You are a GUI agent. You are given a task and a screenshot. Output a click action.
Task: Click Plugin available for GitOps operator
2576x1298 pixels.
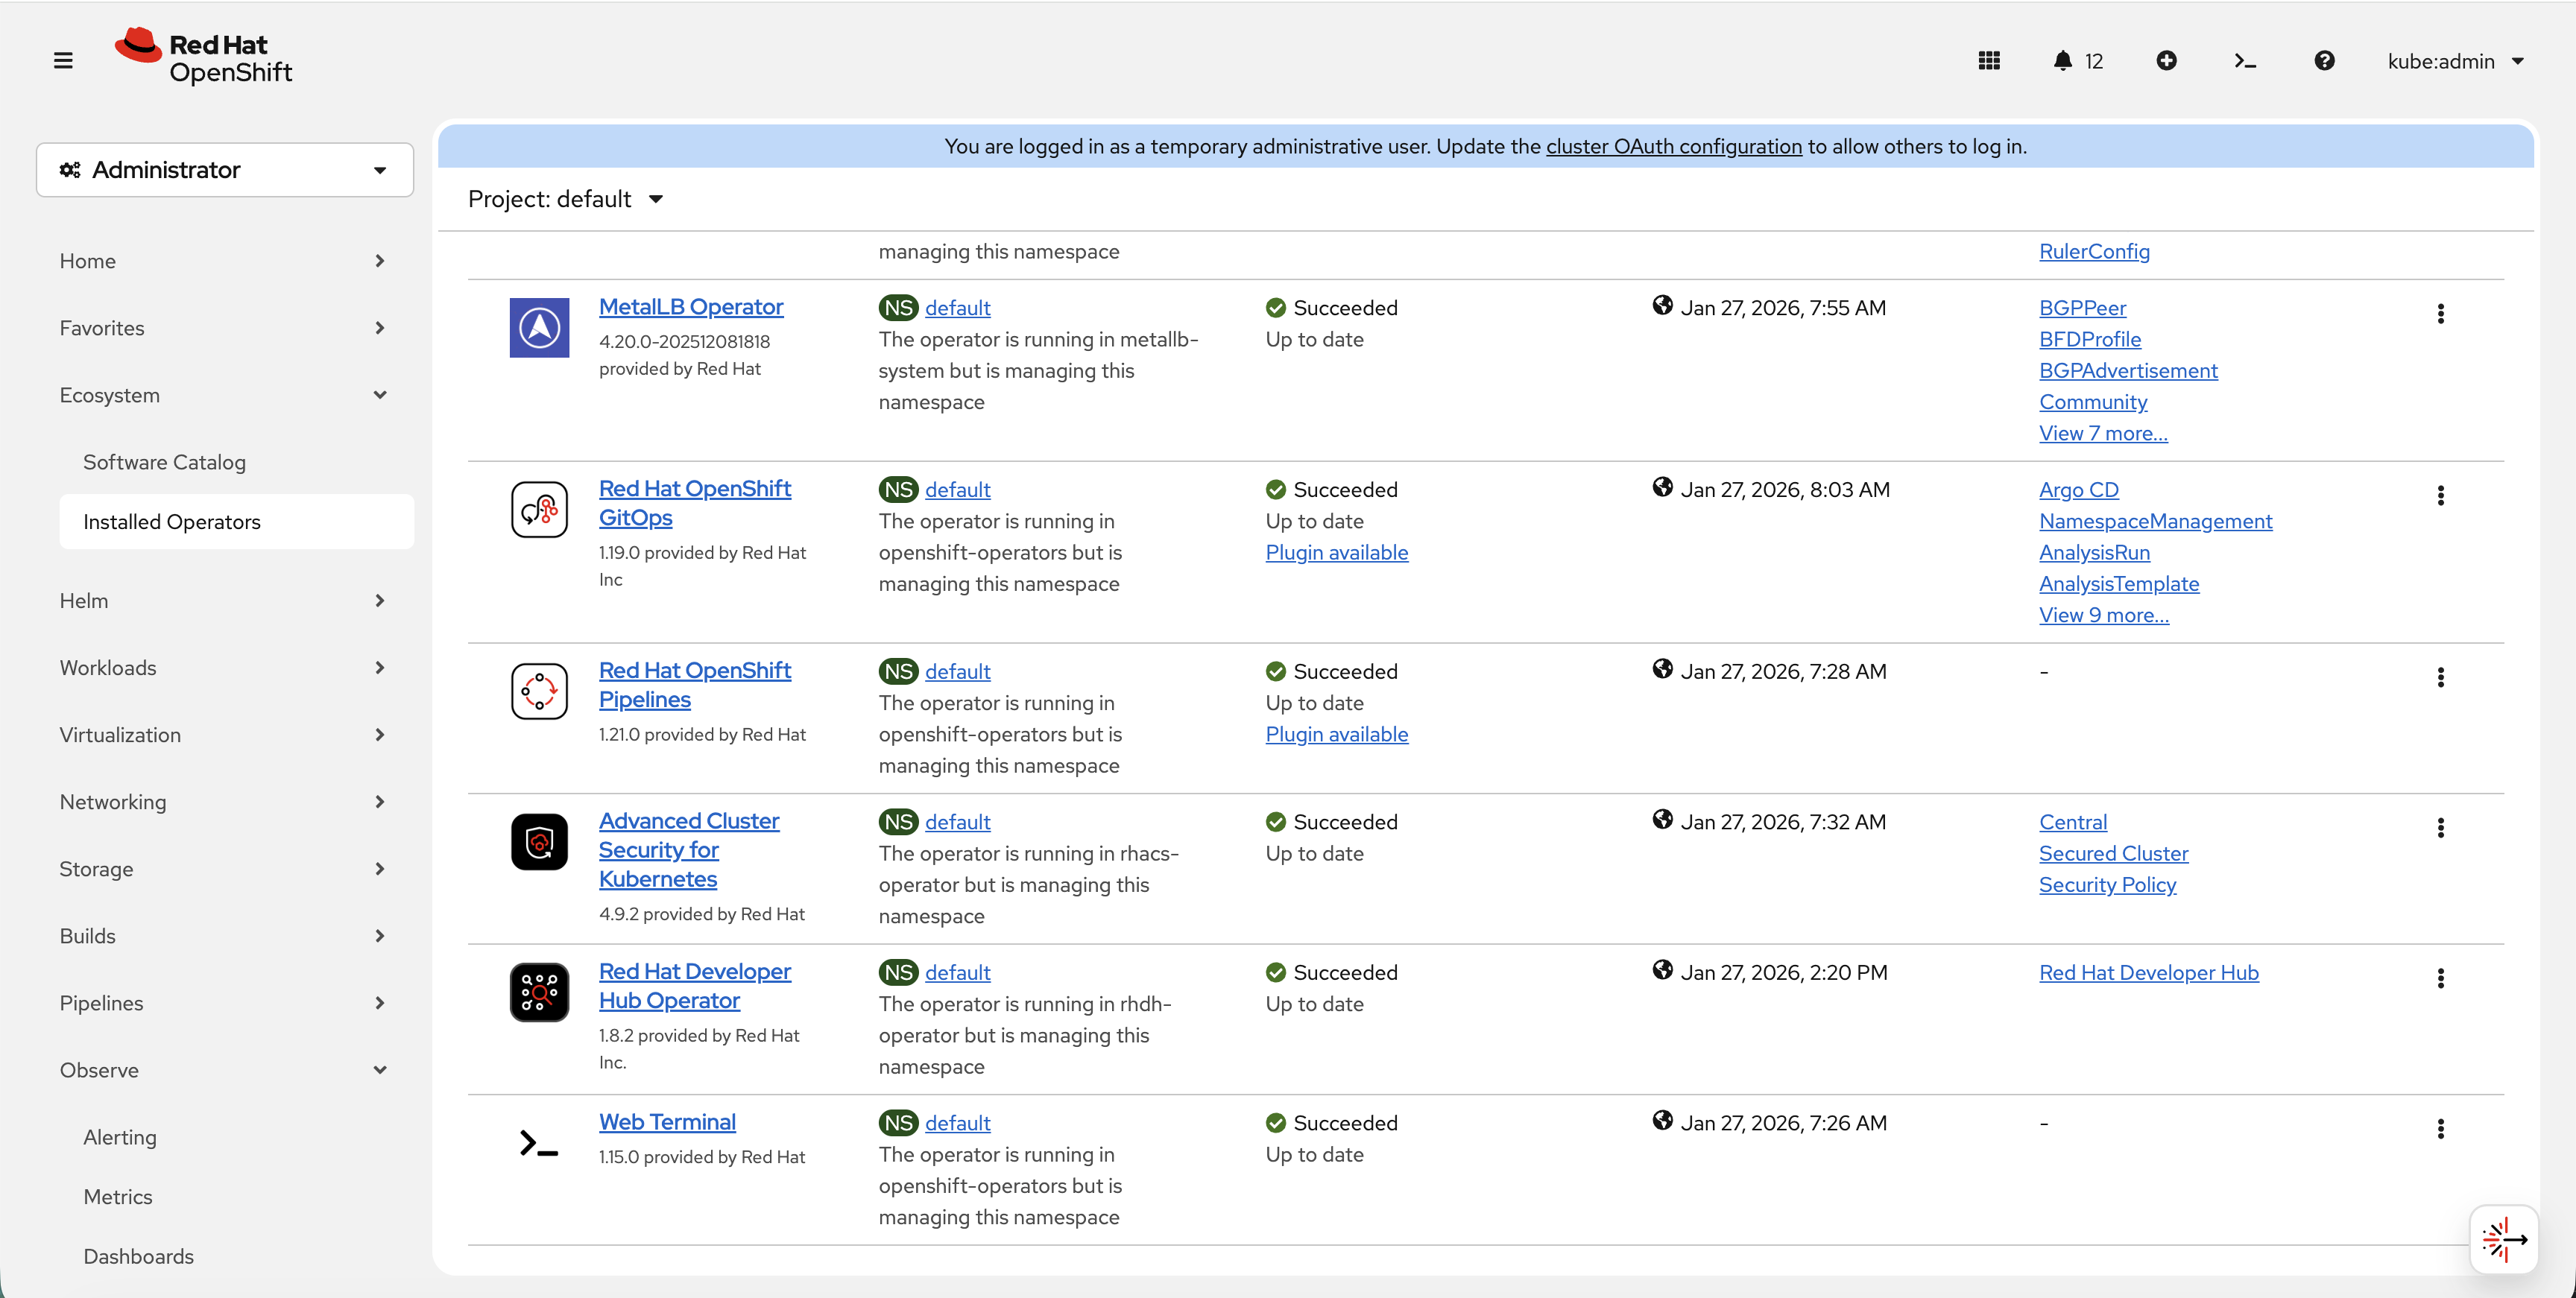(x=1337, y=552)
